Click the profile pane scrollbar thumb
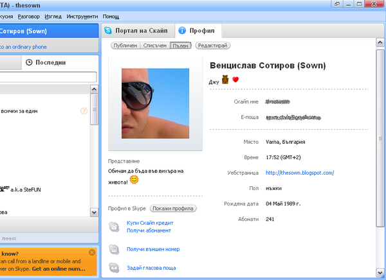The image size is (386, 280). tap(380, 138)
